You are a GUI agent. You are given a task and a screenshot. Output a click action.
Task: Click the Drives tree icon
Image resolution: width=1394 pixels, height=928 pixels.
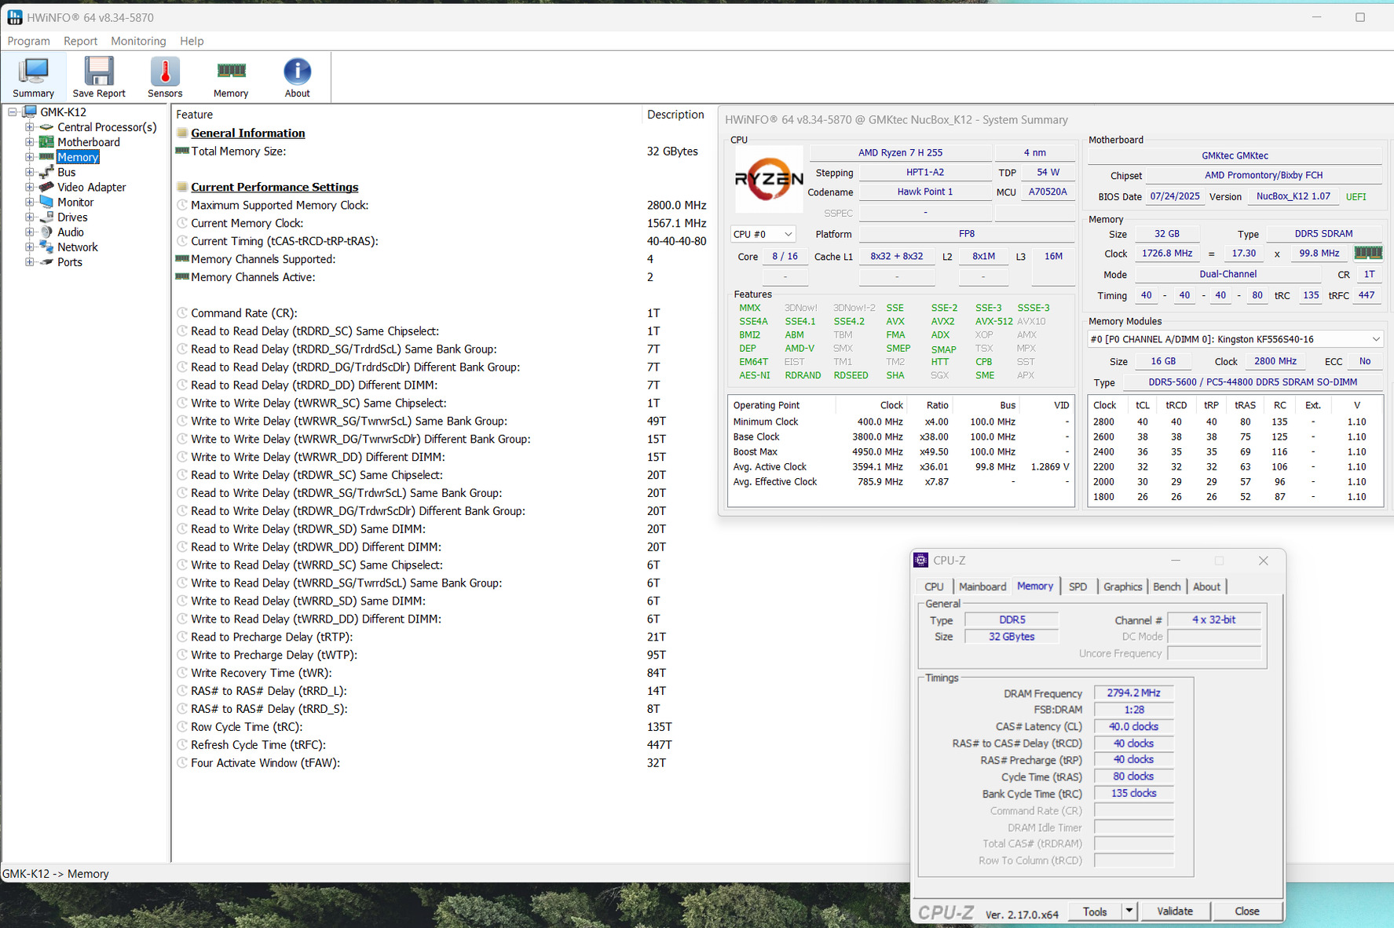click(x=46, y=217)
